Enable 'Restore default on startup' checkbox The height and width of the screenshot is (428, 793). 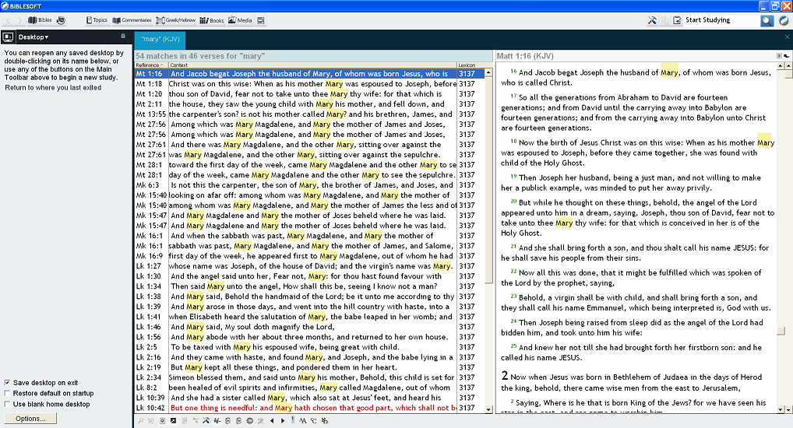click(x=7, y=393)
